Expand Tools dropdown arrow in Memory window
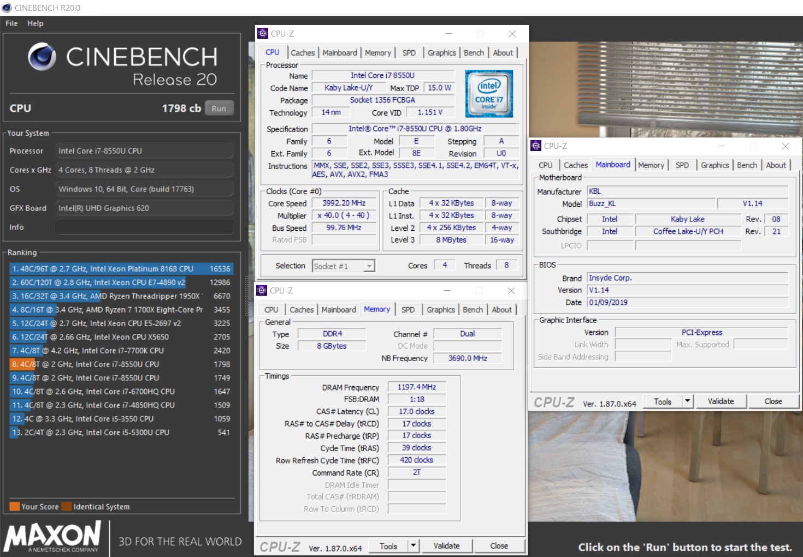This screenshot has width=803, height=557. point(414,546)
